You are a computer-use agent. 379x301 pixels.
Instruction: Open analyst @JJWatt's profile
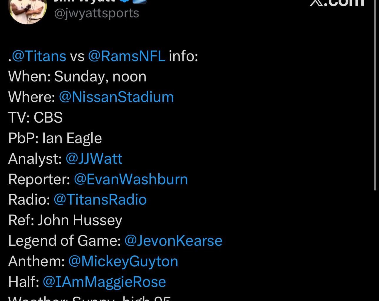tap(94, 158)
